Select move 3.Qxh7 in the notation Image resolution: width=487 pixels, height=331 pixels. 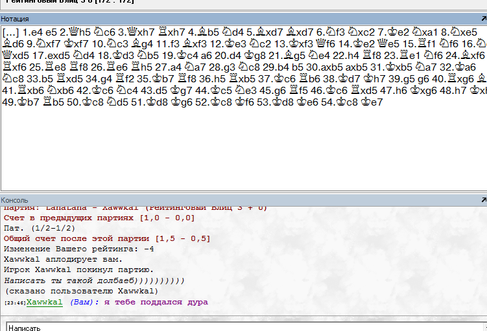[136, 32]
